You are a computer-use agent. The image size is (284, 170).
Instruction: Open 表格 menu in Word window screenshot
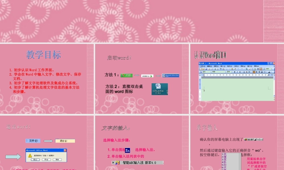point(243,66)
